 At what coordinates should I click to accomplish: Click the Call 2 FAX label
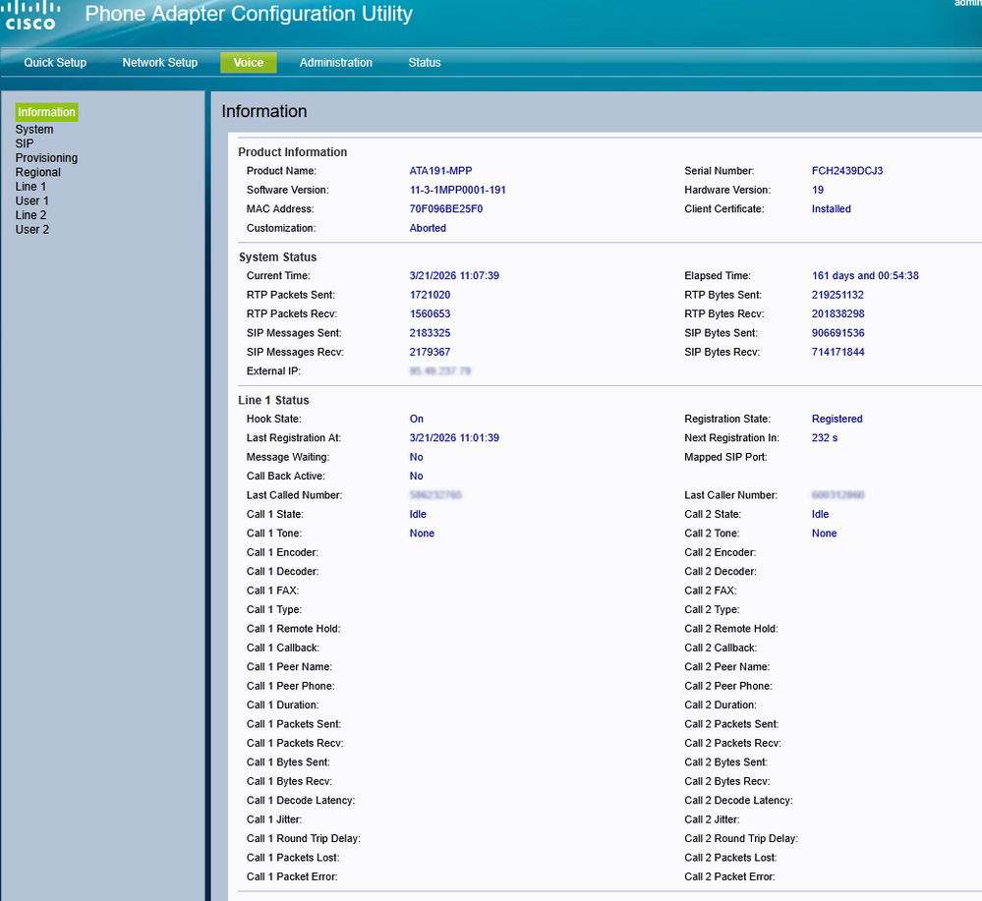(x=710, y=591)
